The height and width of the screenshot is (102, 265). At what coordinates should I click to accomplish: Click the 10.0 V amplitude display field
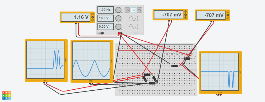tap(106, 18)
